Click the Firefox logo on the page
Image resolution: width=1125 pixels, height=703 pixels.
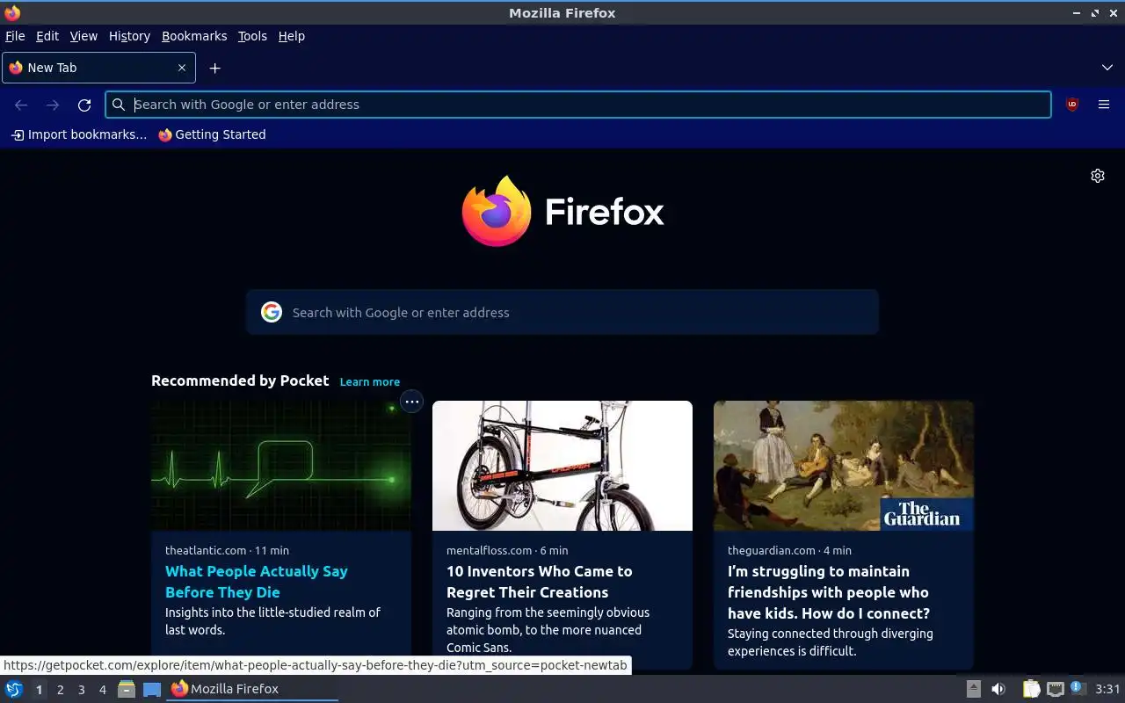click(563, 211)
